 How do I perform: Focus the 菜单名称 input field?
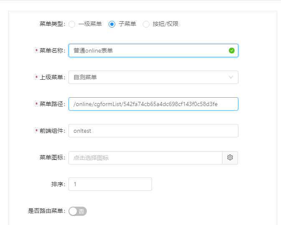153,51
